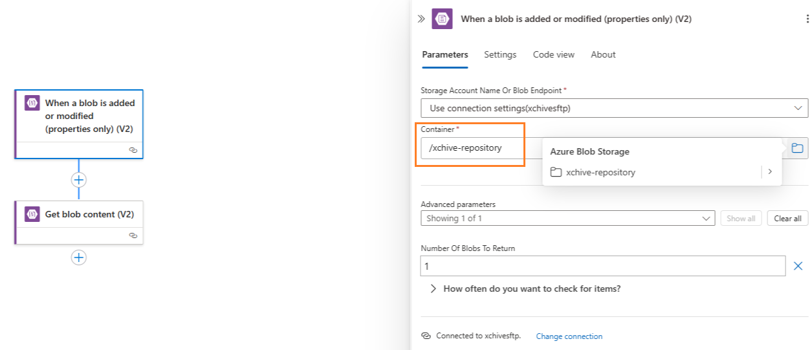Click blob icon on Get blob content card

[x=32, y=214]
